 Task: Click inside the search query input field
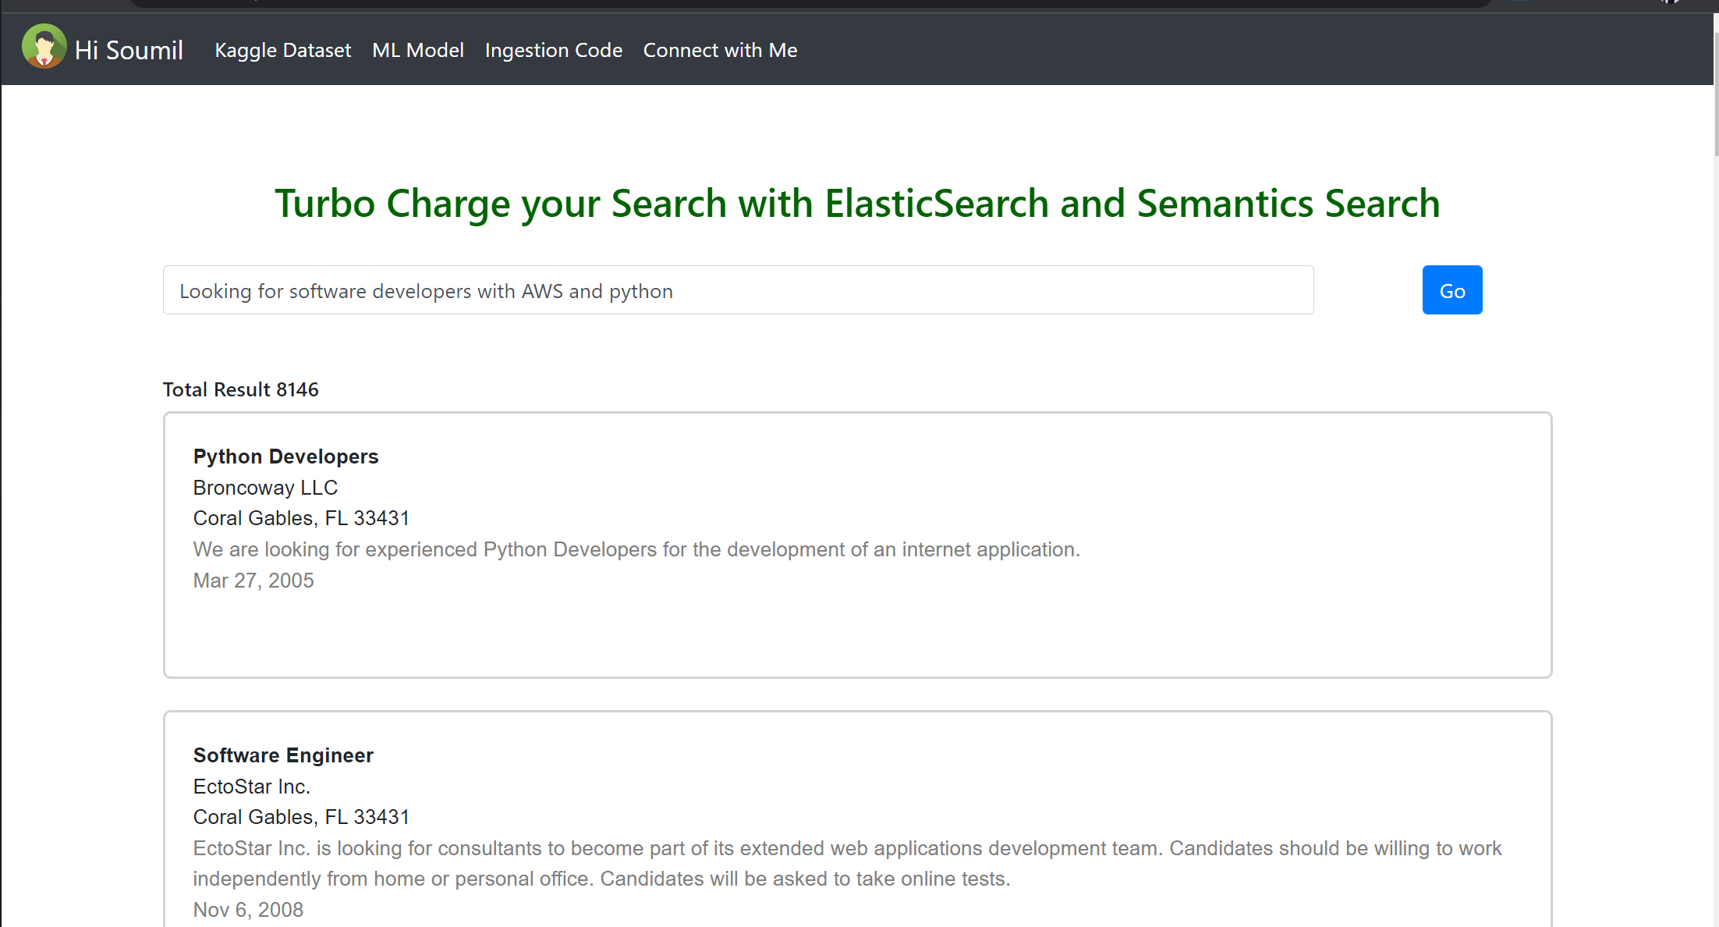738,289
